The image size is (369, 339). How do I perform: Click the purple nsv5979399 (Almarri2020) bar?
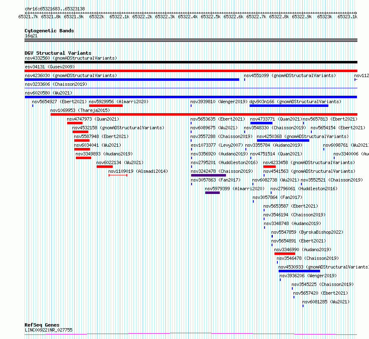(213, 193)
